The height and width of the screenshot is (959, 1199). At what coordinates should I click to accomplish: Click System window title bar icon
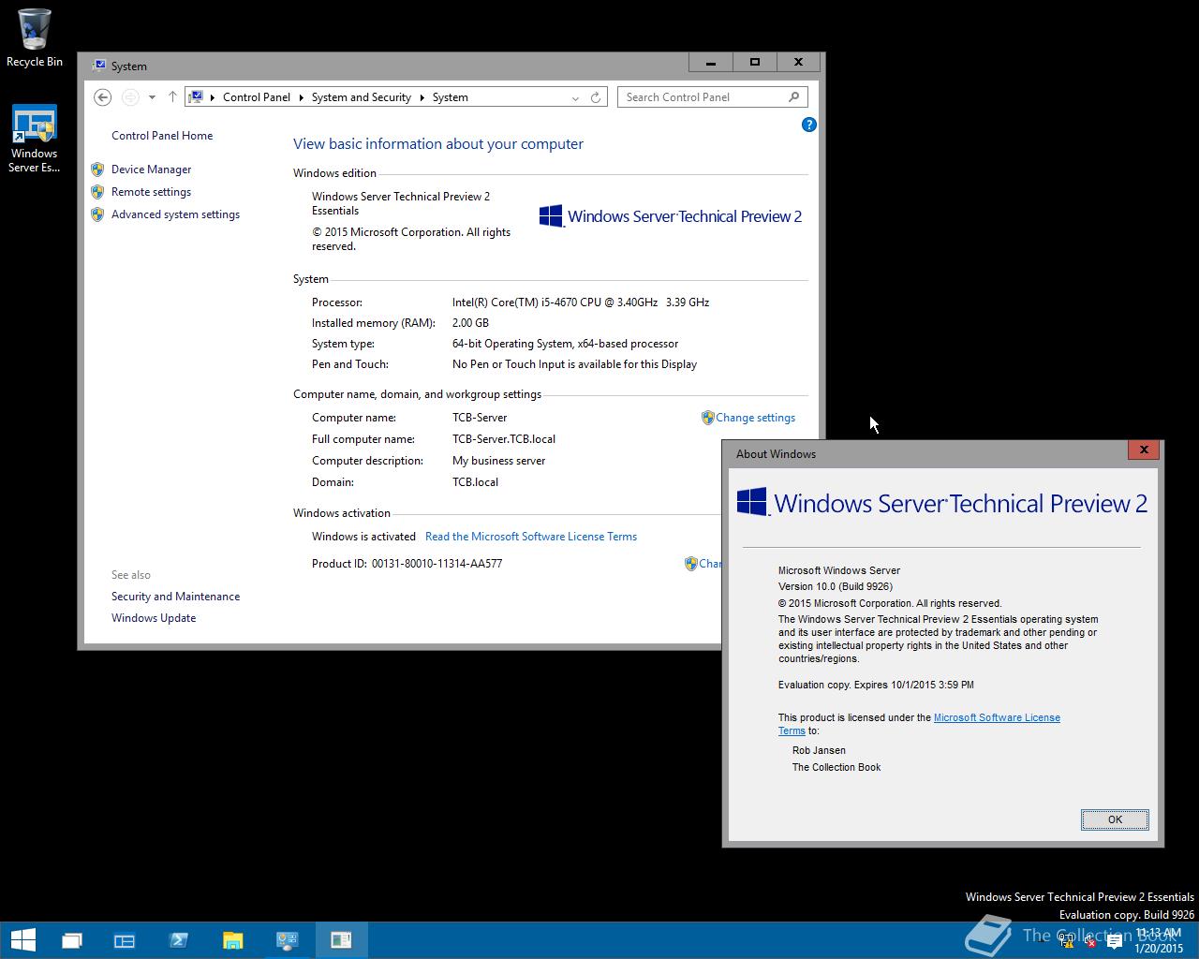click(x=99, y=66)
